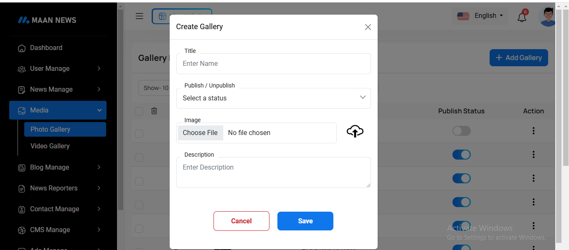
Task: Click the Cancel button
Action: click(x=241, y=221)
